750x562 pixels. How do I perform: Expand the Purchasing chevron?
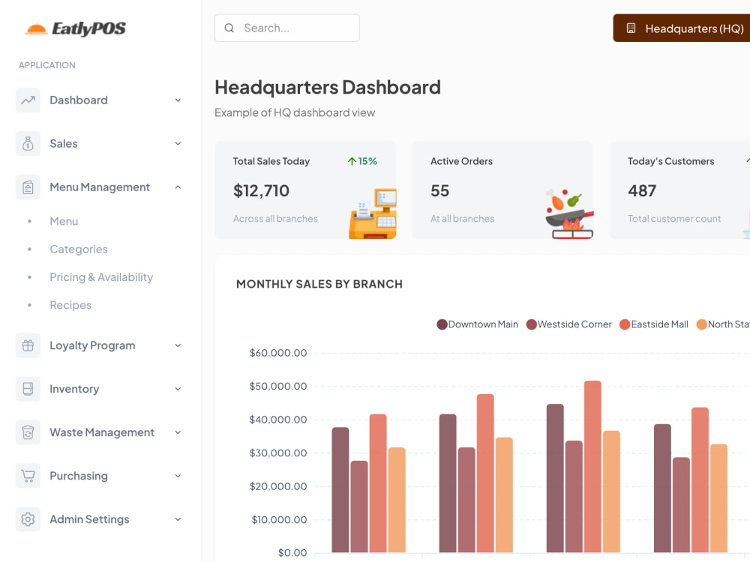pos(178,476)
